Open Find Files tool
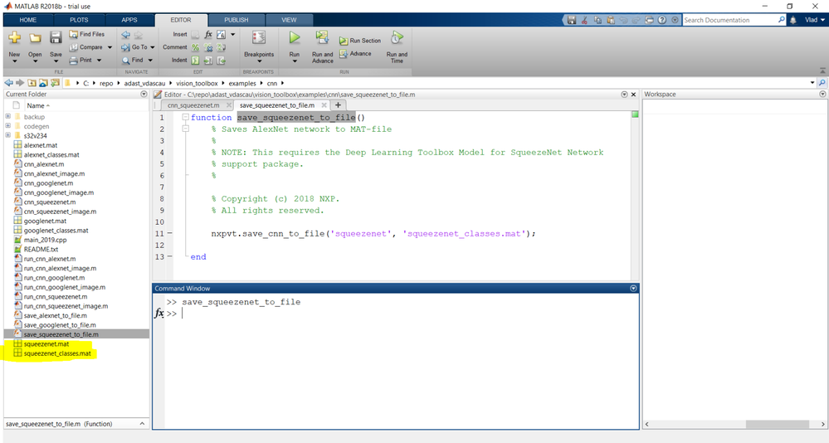 (86, 34)
